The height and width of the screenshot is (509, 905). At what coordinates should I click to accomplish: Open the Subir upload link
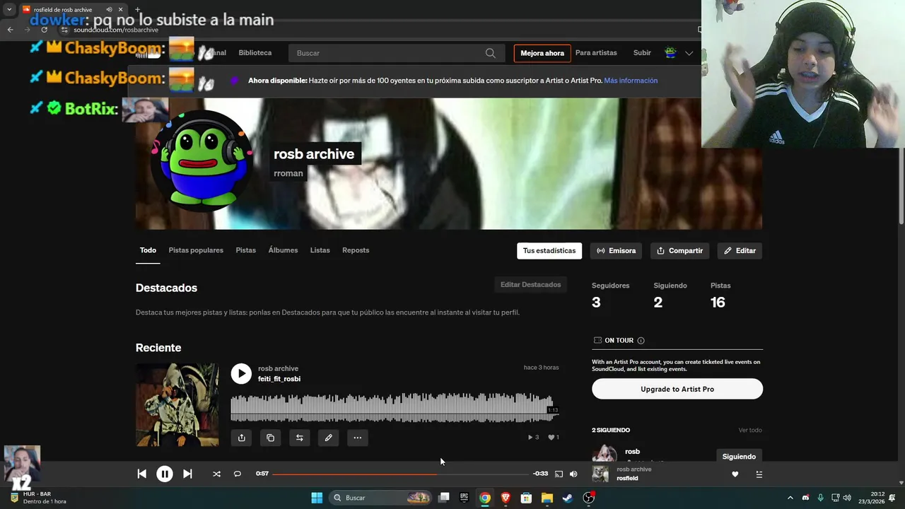(x=642, y=53)
